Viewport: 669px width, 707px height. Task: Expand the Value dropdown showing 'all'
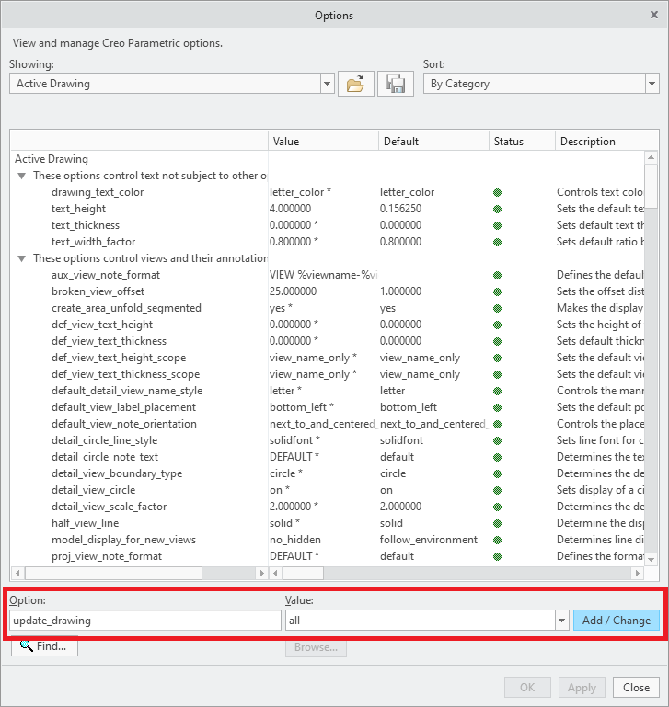pyautogui.click(x=560, y=621)
